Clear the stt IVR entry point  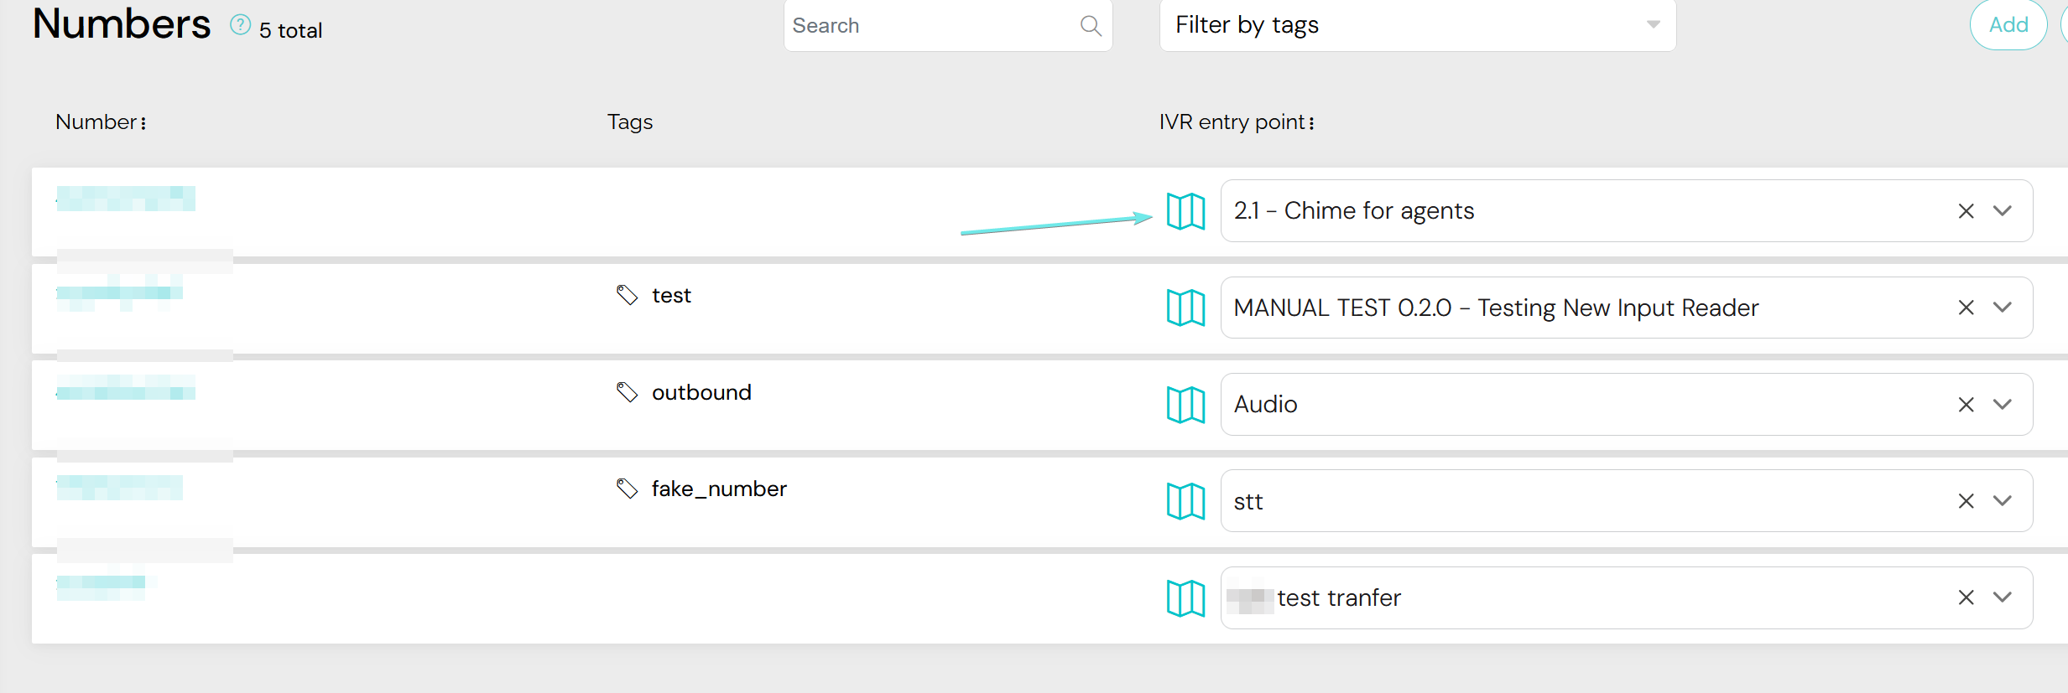point(1966,501)
